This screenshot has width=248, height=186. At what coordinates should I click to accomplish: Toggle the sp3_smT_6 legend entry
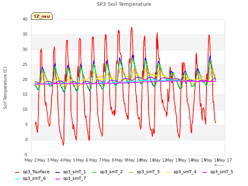30,179
